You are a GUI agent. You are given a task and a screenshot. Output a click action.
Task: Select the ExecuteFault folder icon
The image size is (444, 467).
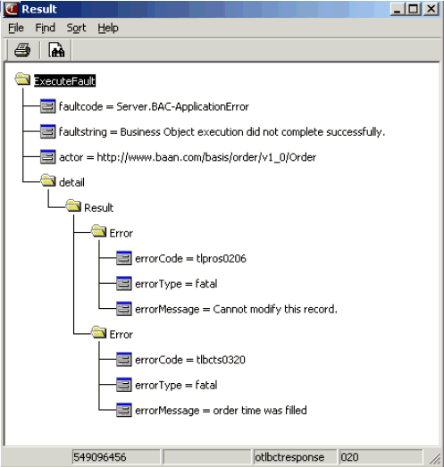[22, 79]
